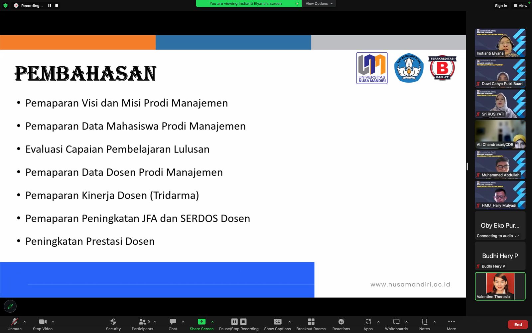Image resolution: width=532 pixels, height=333 pixels.
Task: Open the More menu
Action: [451, 324]
